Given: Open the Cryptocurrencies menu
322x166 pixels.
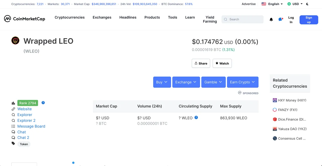Looking at the screenshot, I should pos(70,17).
